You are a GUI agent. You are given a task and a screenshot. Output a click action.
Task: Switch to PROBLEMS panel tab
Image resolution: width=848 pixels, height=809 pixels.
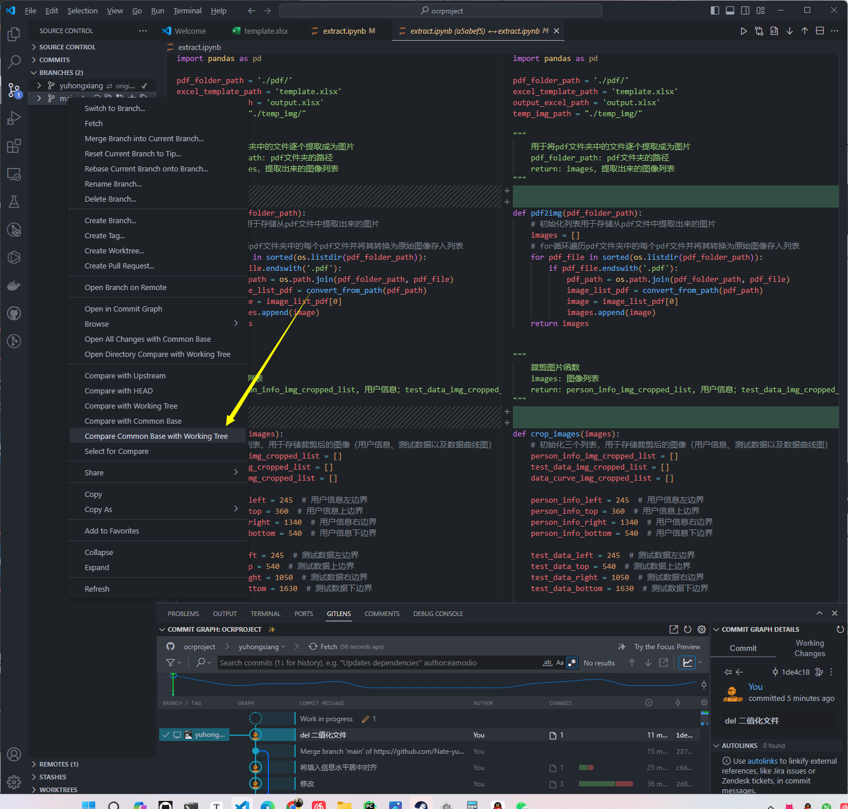click(184, 614)
